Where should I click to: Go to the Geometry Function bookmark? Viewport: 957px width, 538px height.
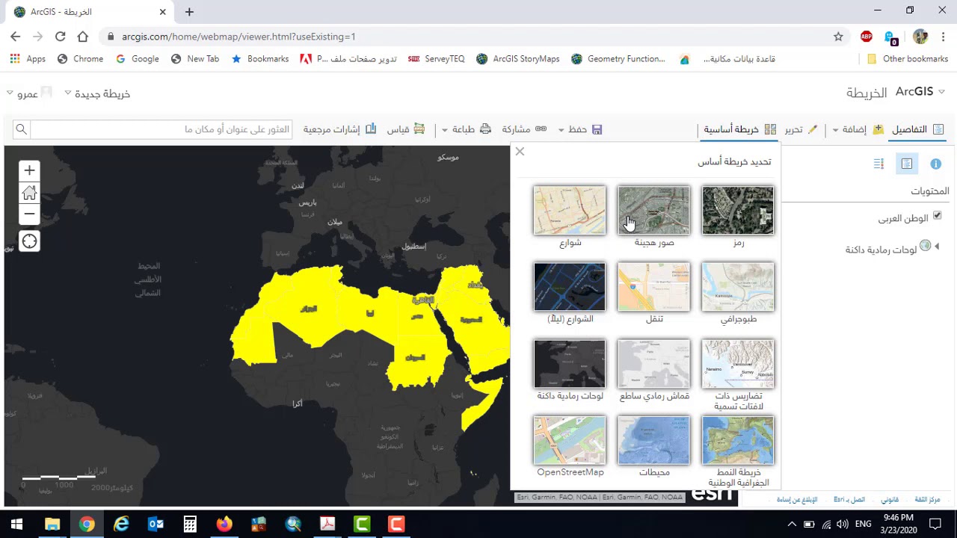pos(618,59)
